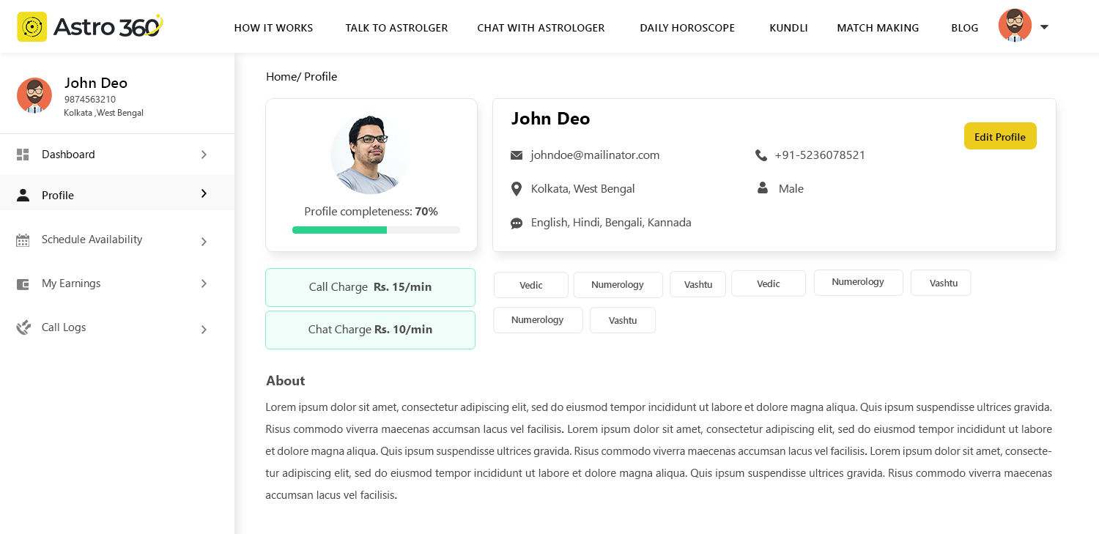Click the phone icon beside +91-5236078521
This screenshot has height=534, width=1099.
[x=761, y=155]
